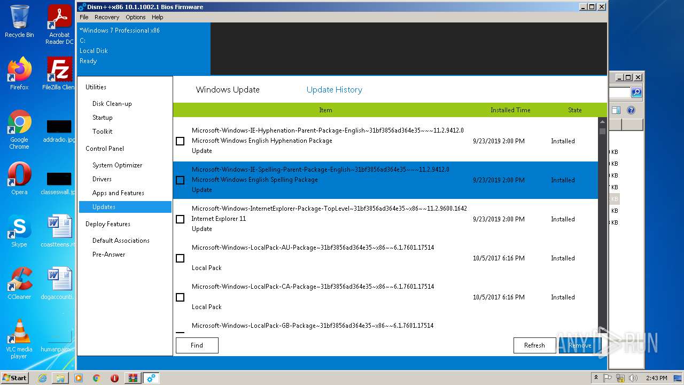The height and width of the screenshot is (385, 684).
Task: Select Updates in sidebar
Action: click(125, 207)
